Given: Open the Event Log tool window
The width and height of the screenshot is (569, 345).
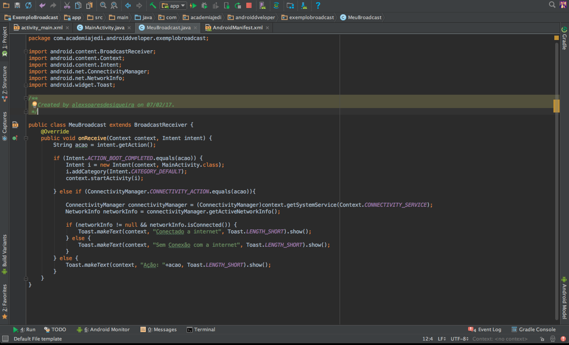Looking at the screenshot, I should [485, 329].
